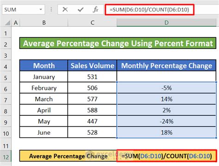Select sales value 528
Image resolution: width=219 pixels, height=166 pixels.
(x=92, y=132)
